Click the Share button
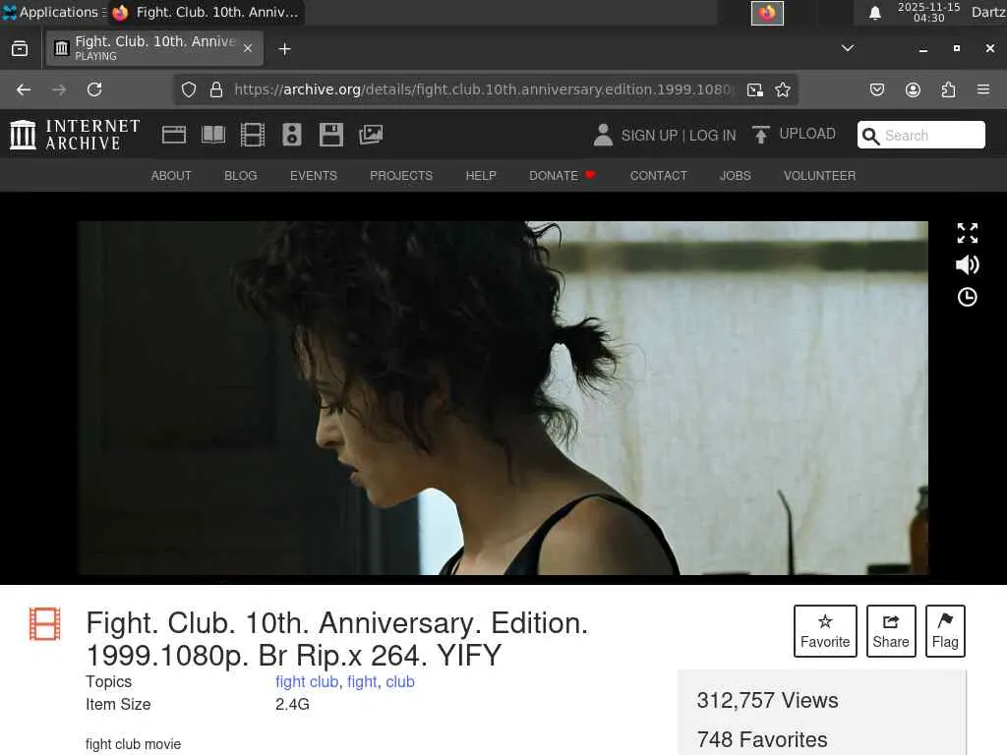Viewport: 1007px width, 755px height. (891, 631)
